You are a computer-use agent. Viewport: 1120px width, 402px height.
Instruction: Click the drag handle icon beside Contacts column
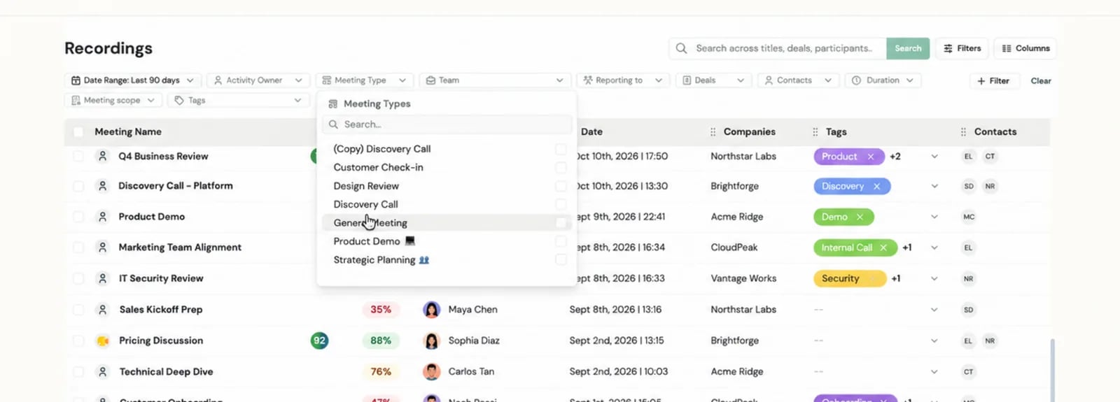click(x=963, y=131)
